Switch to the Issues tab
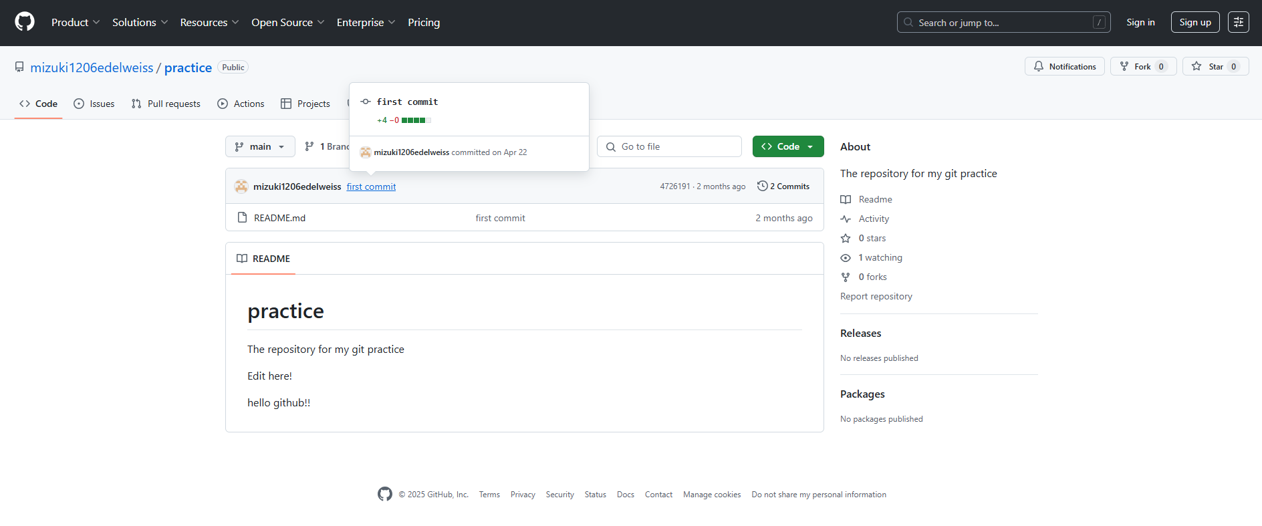Image resolution: width=1262 pixels, height=526 pixels. click(94, 104)
